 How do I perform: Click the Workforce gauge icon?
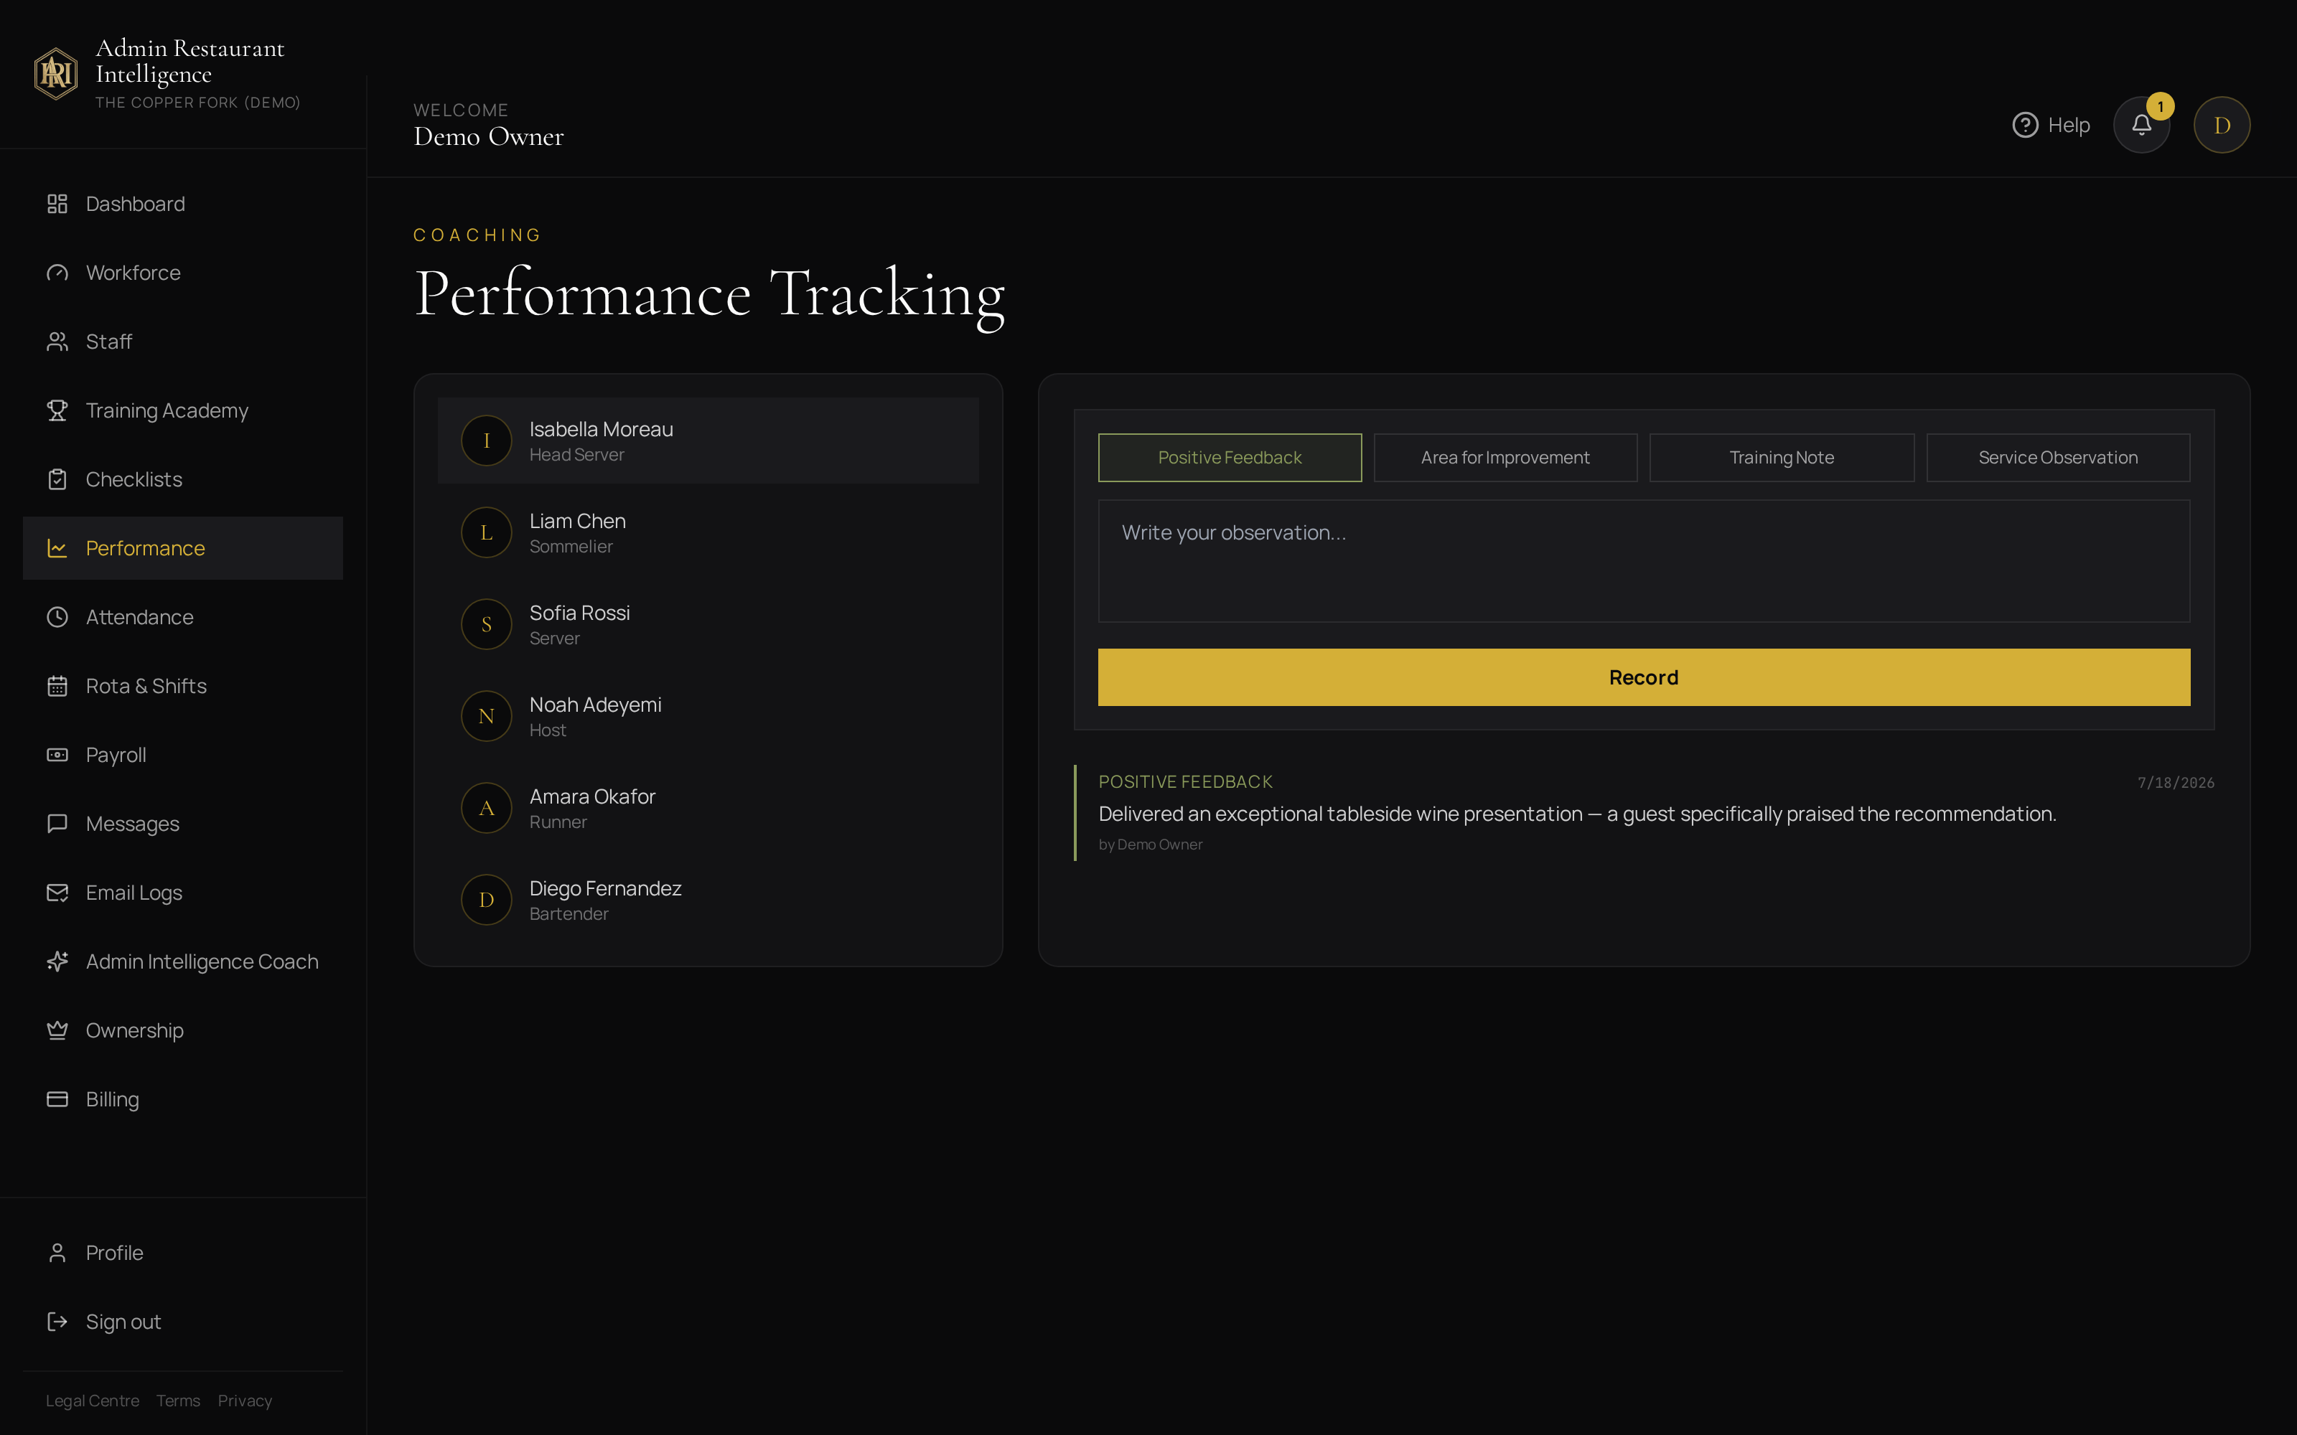pos(57,273)
